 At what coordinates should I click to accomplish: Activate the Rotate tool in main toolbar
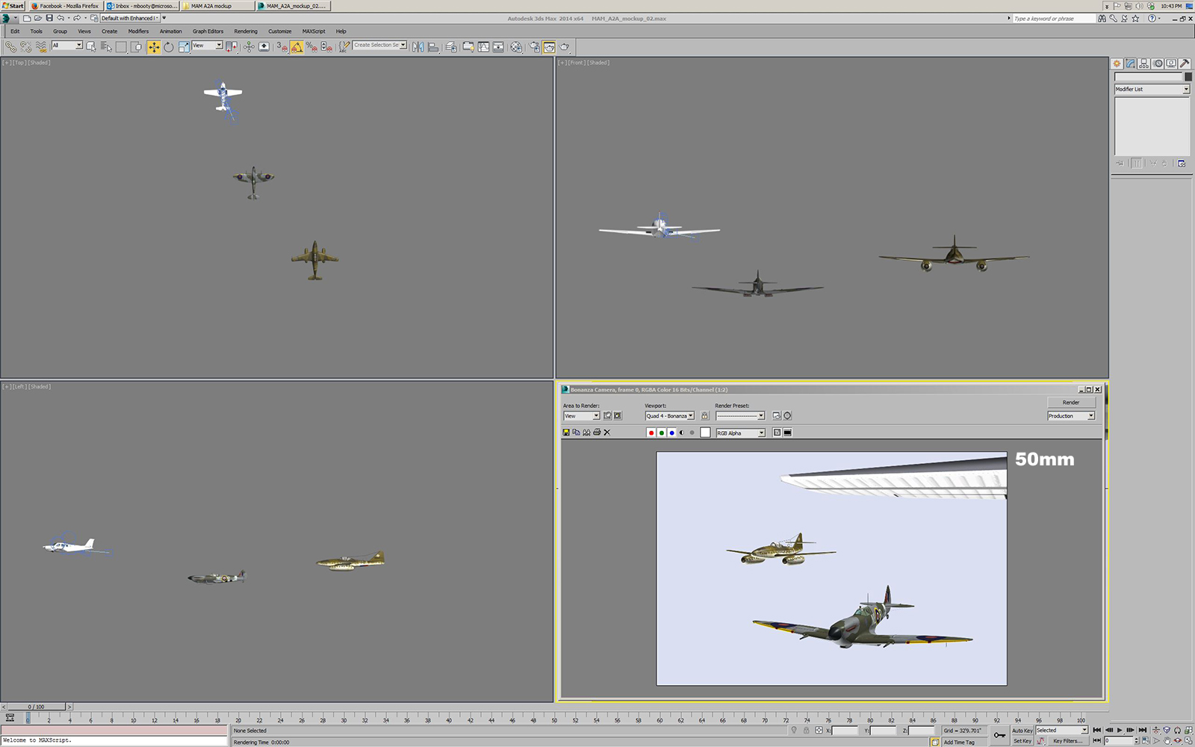169,47
